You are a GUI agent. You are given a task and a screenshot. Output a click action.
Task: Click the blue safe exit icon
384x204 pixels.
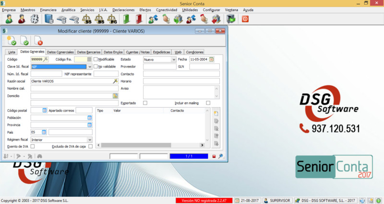[x=231, y=19]
